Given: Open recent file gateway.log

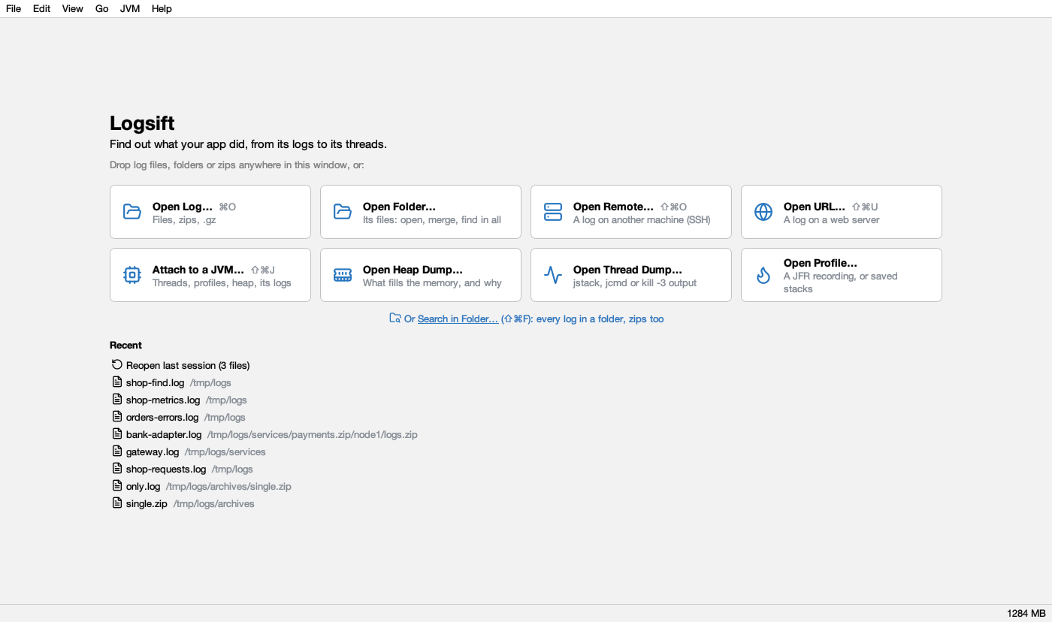Looking at the screenshot, I should point(153,451).
